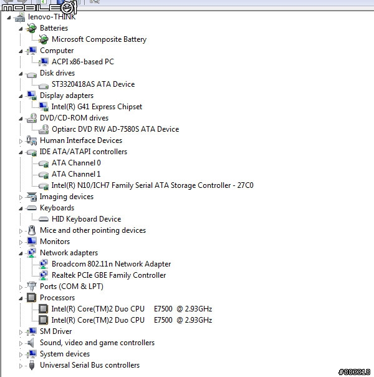Image resolution: width=374 pixels, height=377 pixels.
Task: Click the Human Interface Devices icon
Action: 31,140
